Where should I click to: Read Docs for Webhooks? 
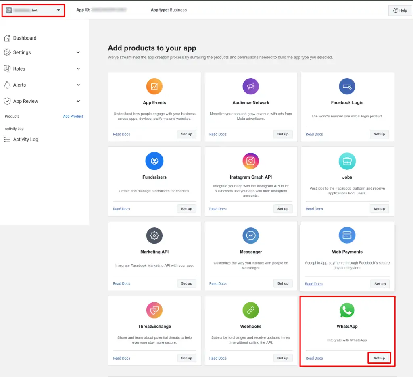click(x=218, y=358)
